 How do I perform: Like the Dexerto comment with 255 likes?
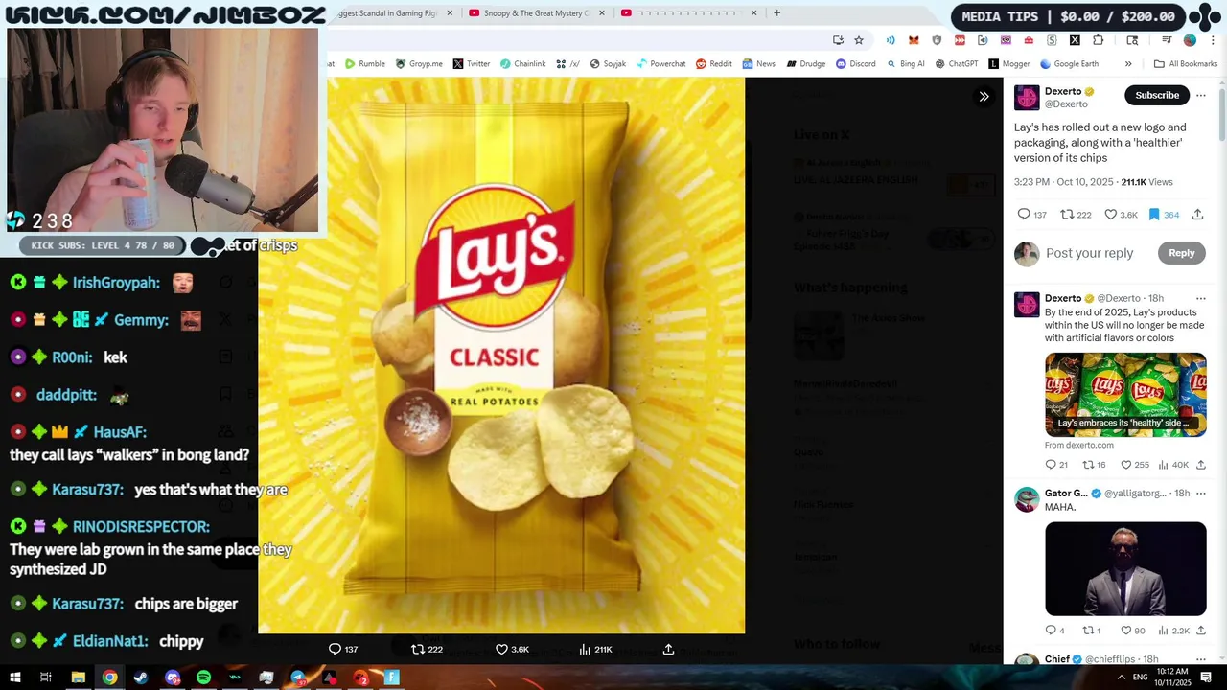(x=1134, y=465)
